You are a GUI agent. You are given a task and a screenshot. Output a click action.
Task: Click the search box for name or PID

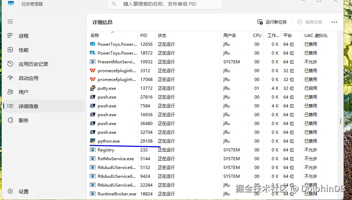click(165, 4)
